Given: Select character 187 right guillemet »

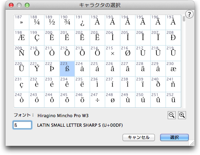Looking at the screenshot, I should [22, 22].
